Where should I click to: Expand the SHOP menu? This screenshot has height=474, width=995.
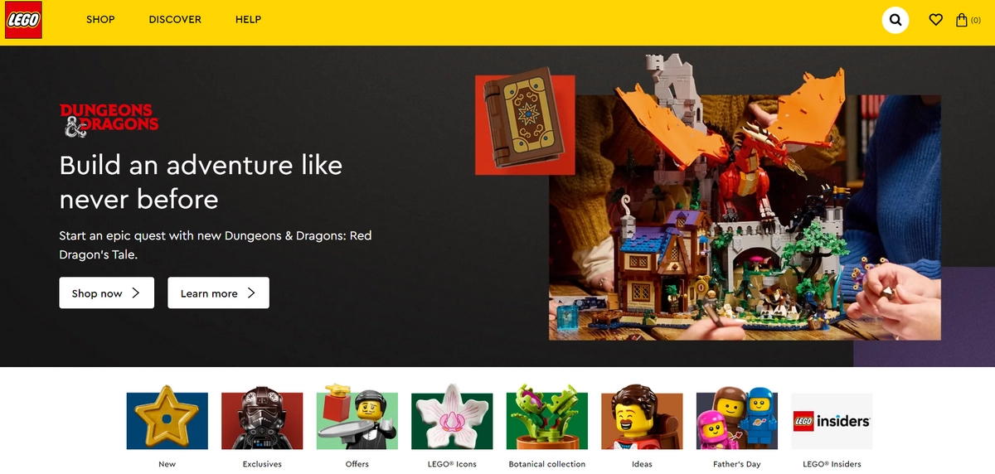[100, 19]
